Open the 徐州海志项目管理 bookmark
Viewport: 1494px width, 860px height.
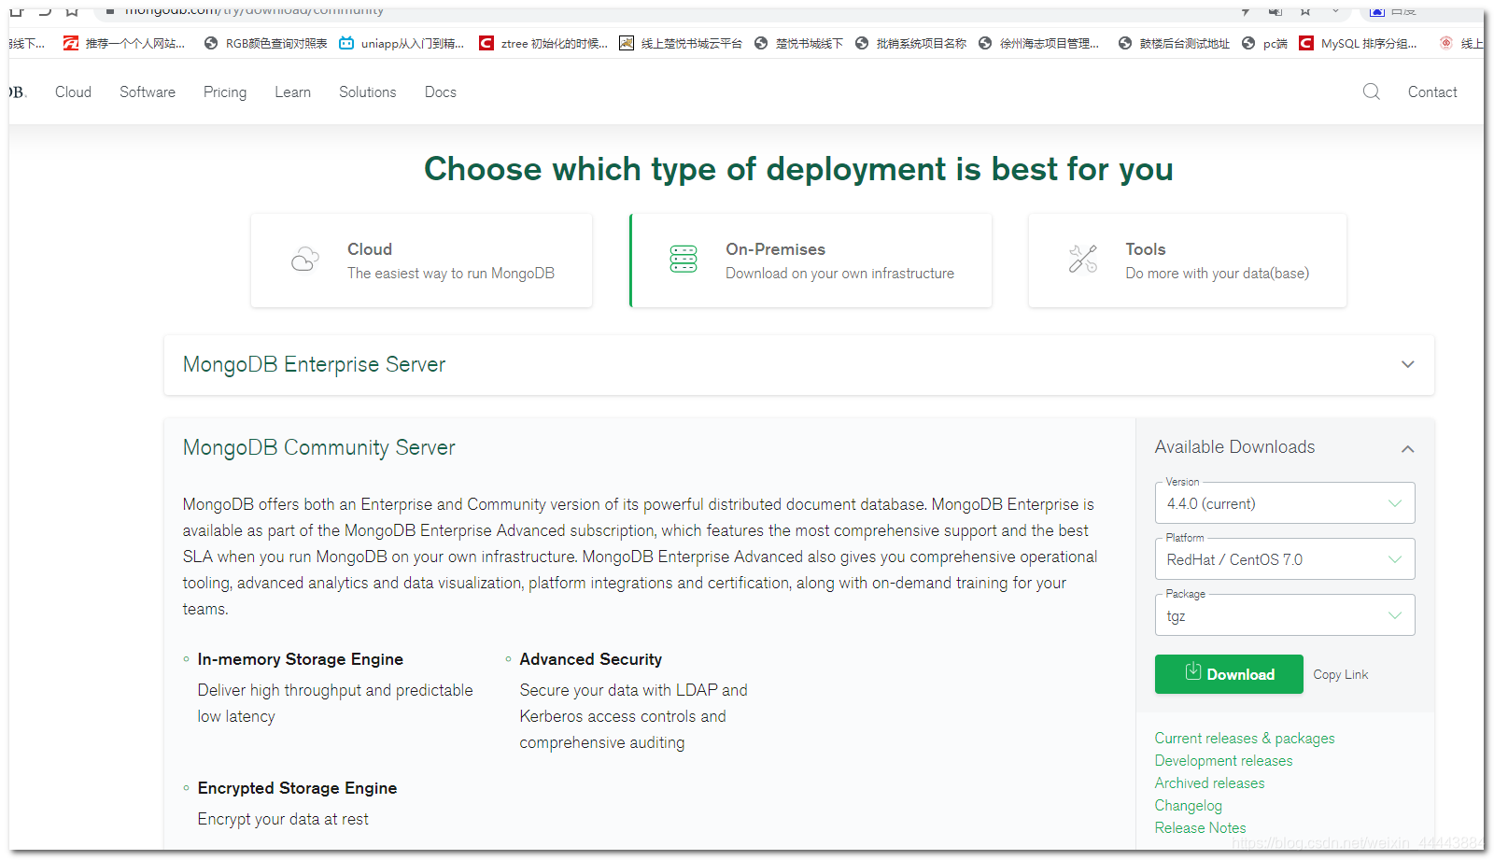click(x=1038, y=43)
